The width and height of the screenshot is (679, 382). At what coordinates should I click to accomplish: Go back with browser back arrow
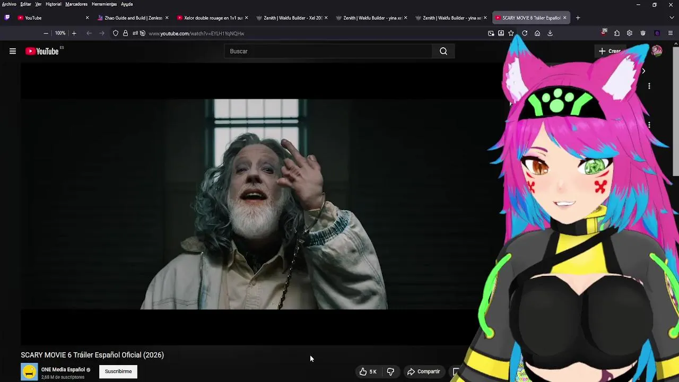coord(89,33)
